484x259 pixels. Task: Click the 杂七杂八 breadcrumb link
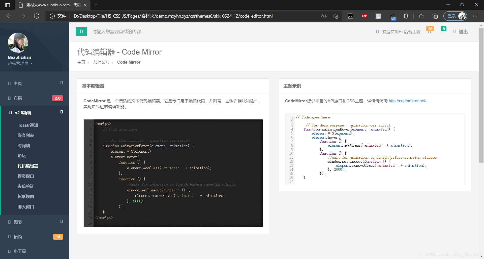(101, 62)
